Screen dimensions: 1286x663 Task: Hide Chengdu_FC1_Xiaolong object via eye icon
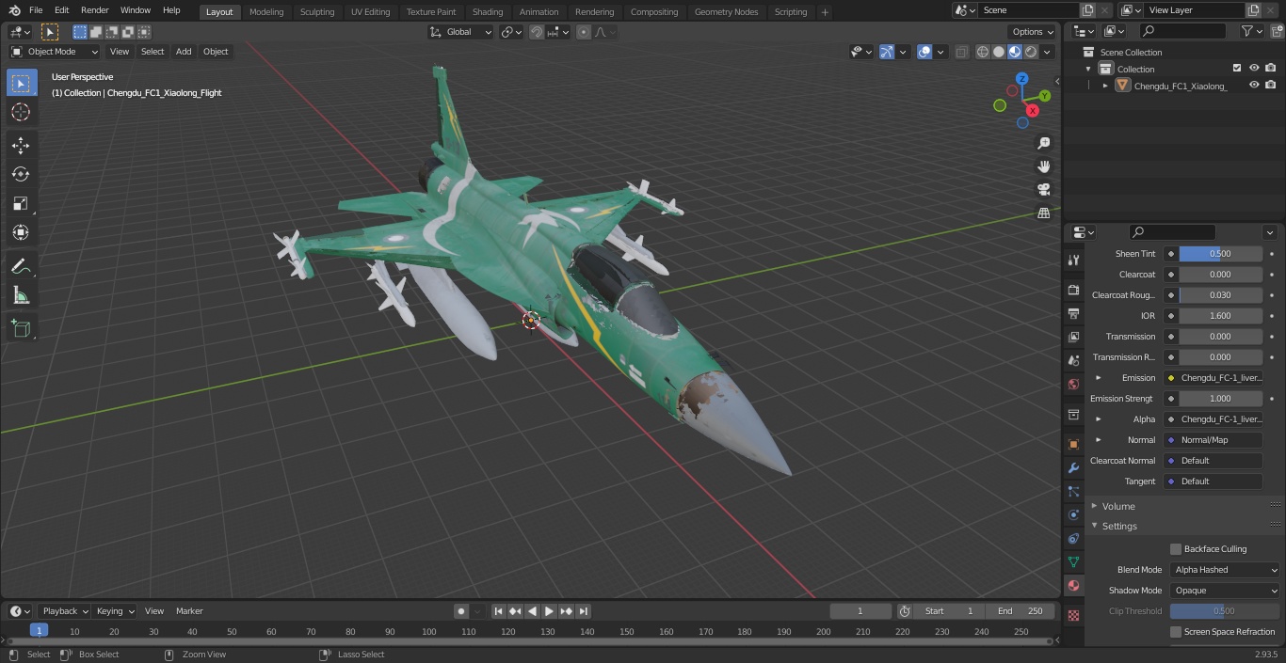click(x=1254, y=86)
